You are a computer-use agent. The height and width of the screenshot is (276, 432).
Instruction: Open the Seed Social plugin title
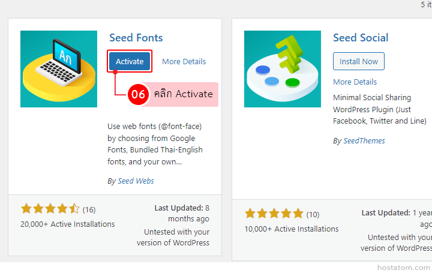(361, 38)
